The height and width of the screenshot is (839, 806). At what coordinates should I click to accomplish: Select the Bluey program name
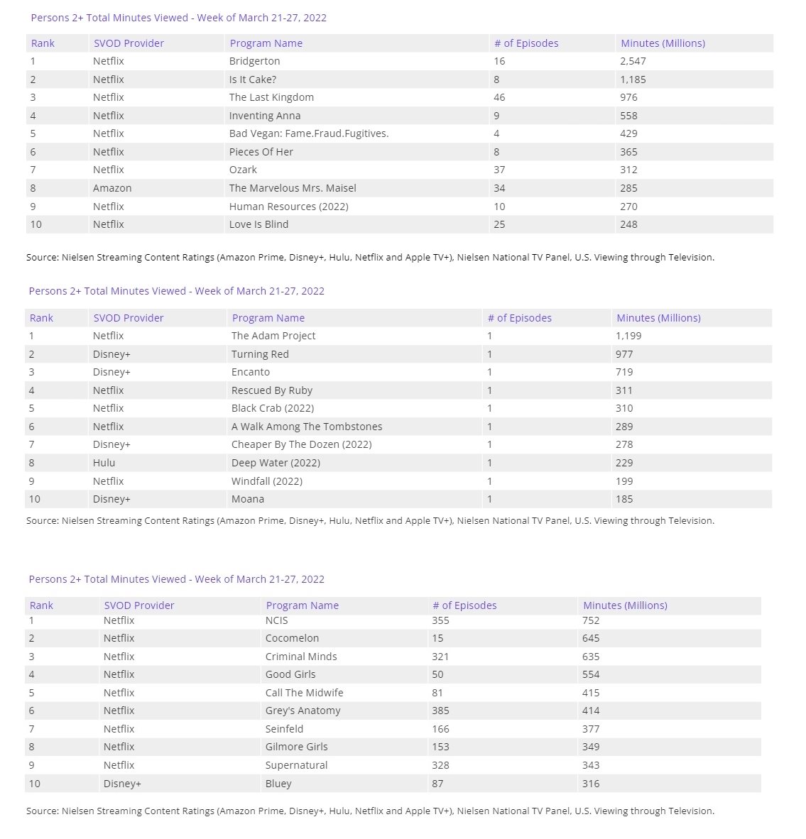[x=278, y=784]
